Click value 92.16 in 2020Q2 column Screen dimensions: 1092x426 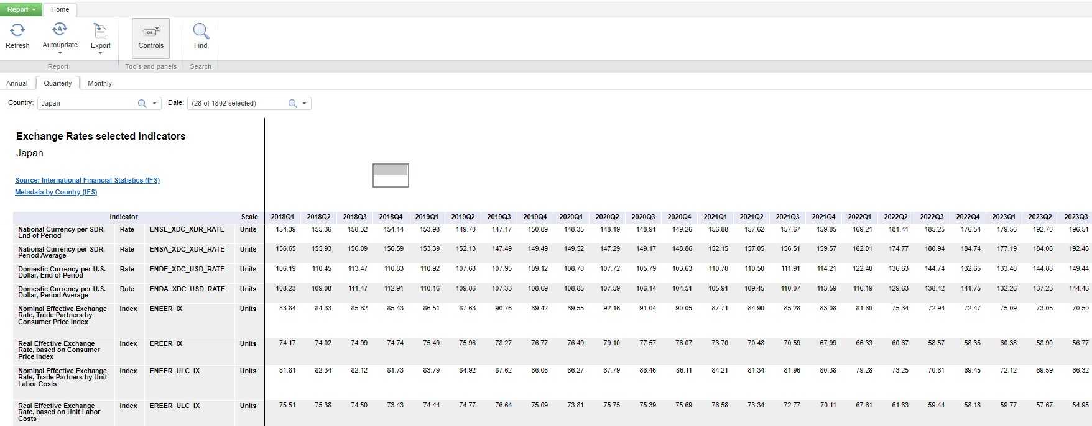click(x=611, y=308)
